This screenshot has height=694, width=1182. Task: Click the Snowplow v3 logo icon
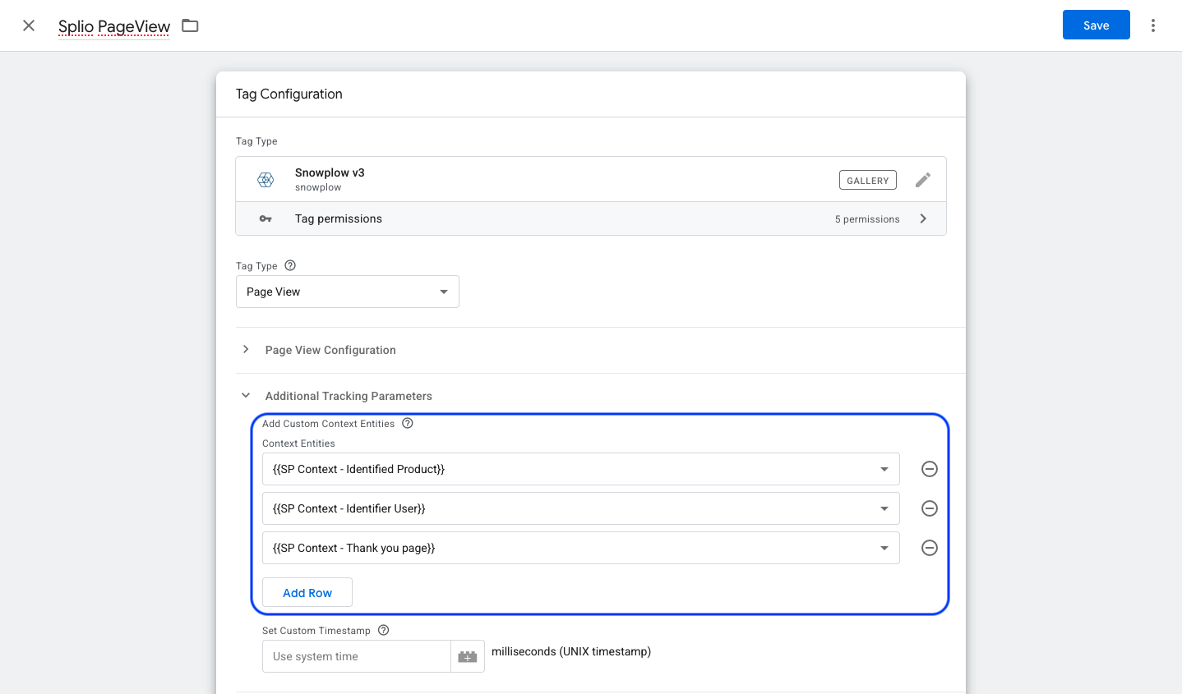[x=265, y=179]
